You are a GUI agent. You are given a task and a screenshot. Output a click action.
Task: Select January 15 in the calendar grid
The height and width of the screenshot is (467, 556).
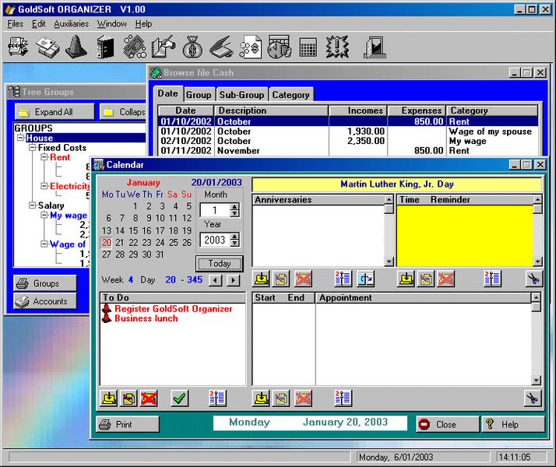[133, 230]
